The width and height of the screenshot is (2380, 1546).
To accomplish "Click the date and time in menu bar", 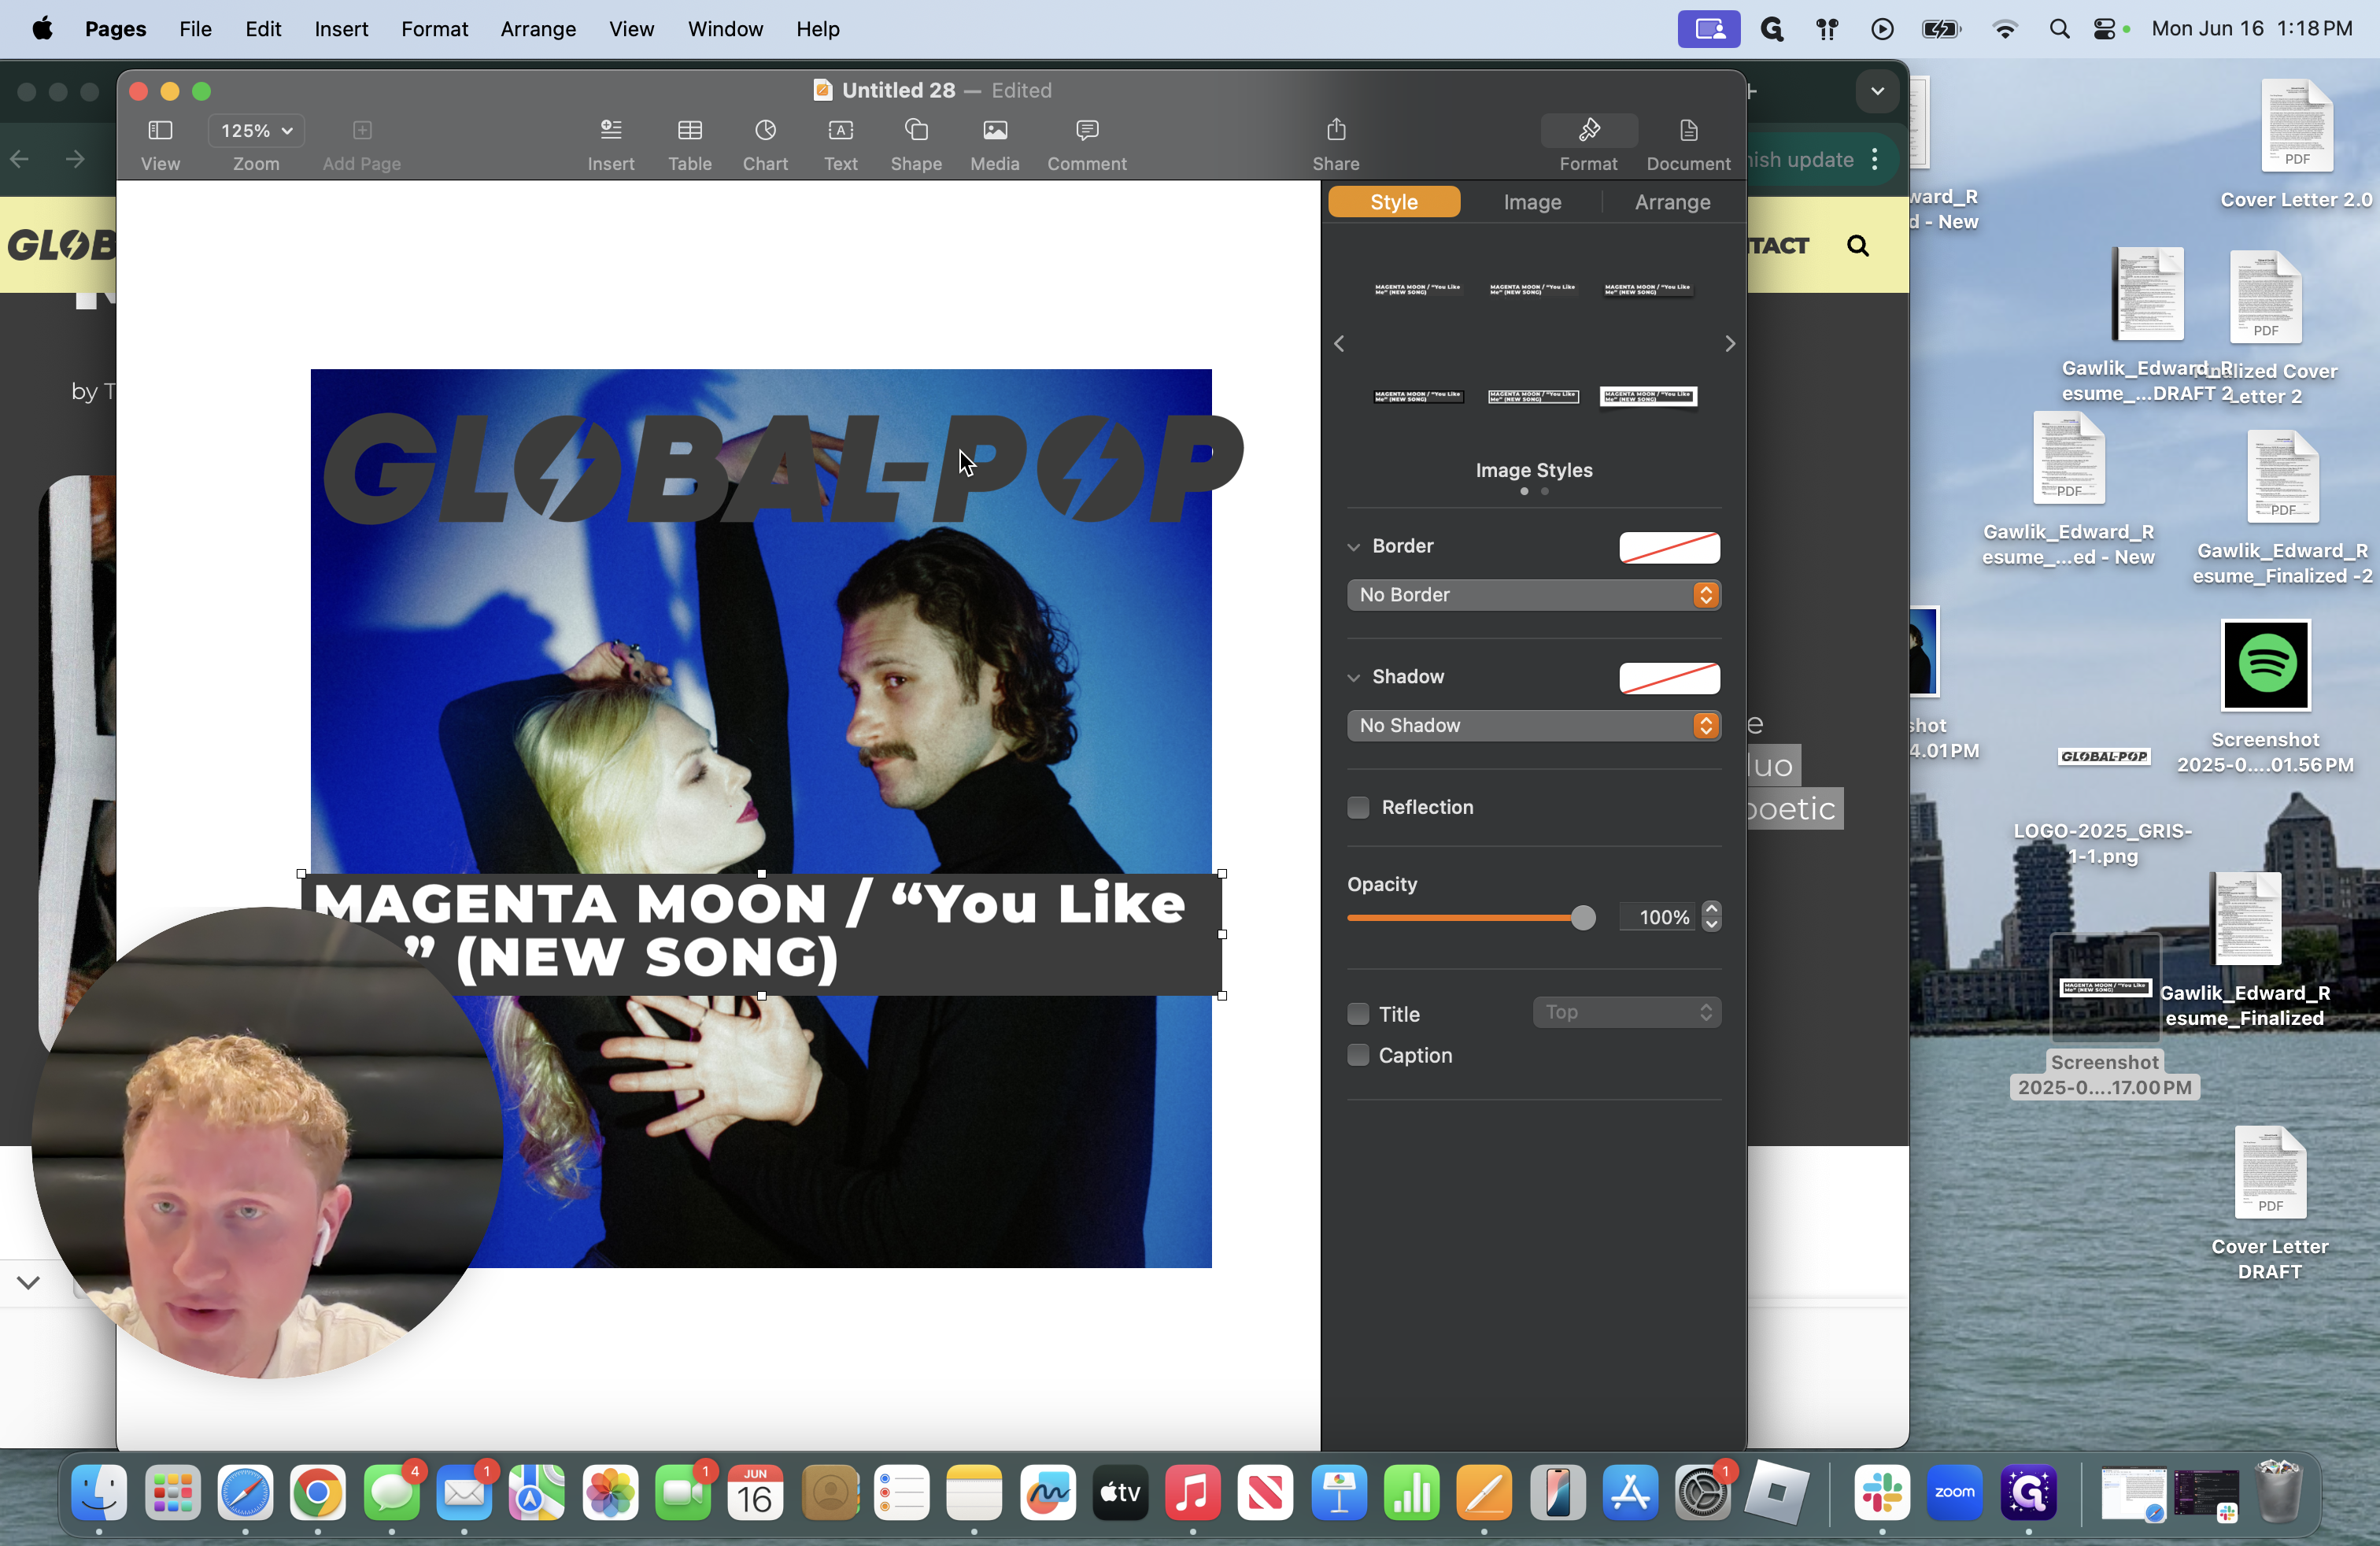I will click(2252, 29).
